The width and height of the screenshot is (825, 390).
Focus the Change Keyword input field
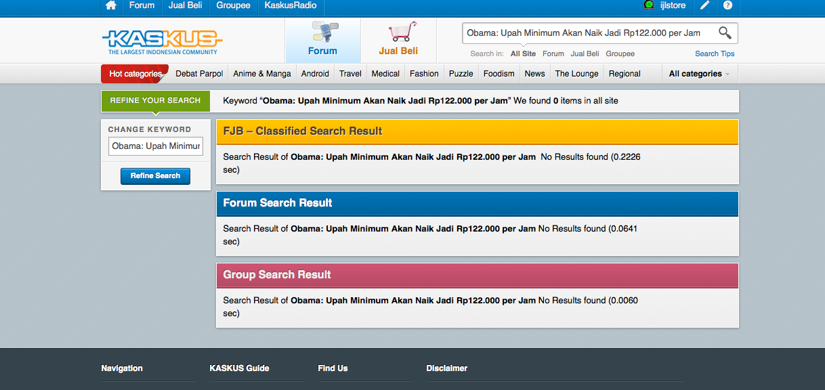click(156, 146)
